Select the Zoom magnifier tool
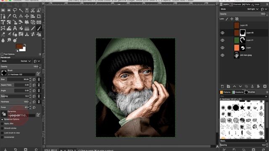Screen dimensions: 269x151 coord(15,16)
